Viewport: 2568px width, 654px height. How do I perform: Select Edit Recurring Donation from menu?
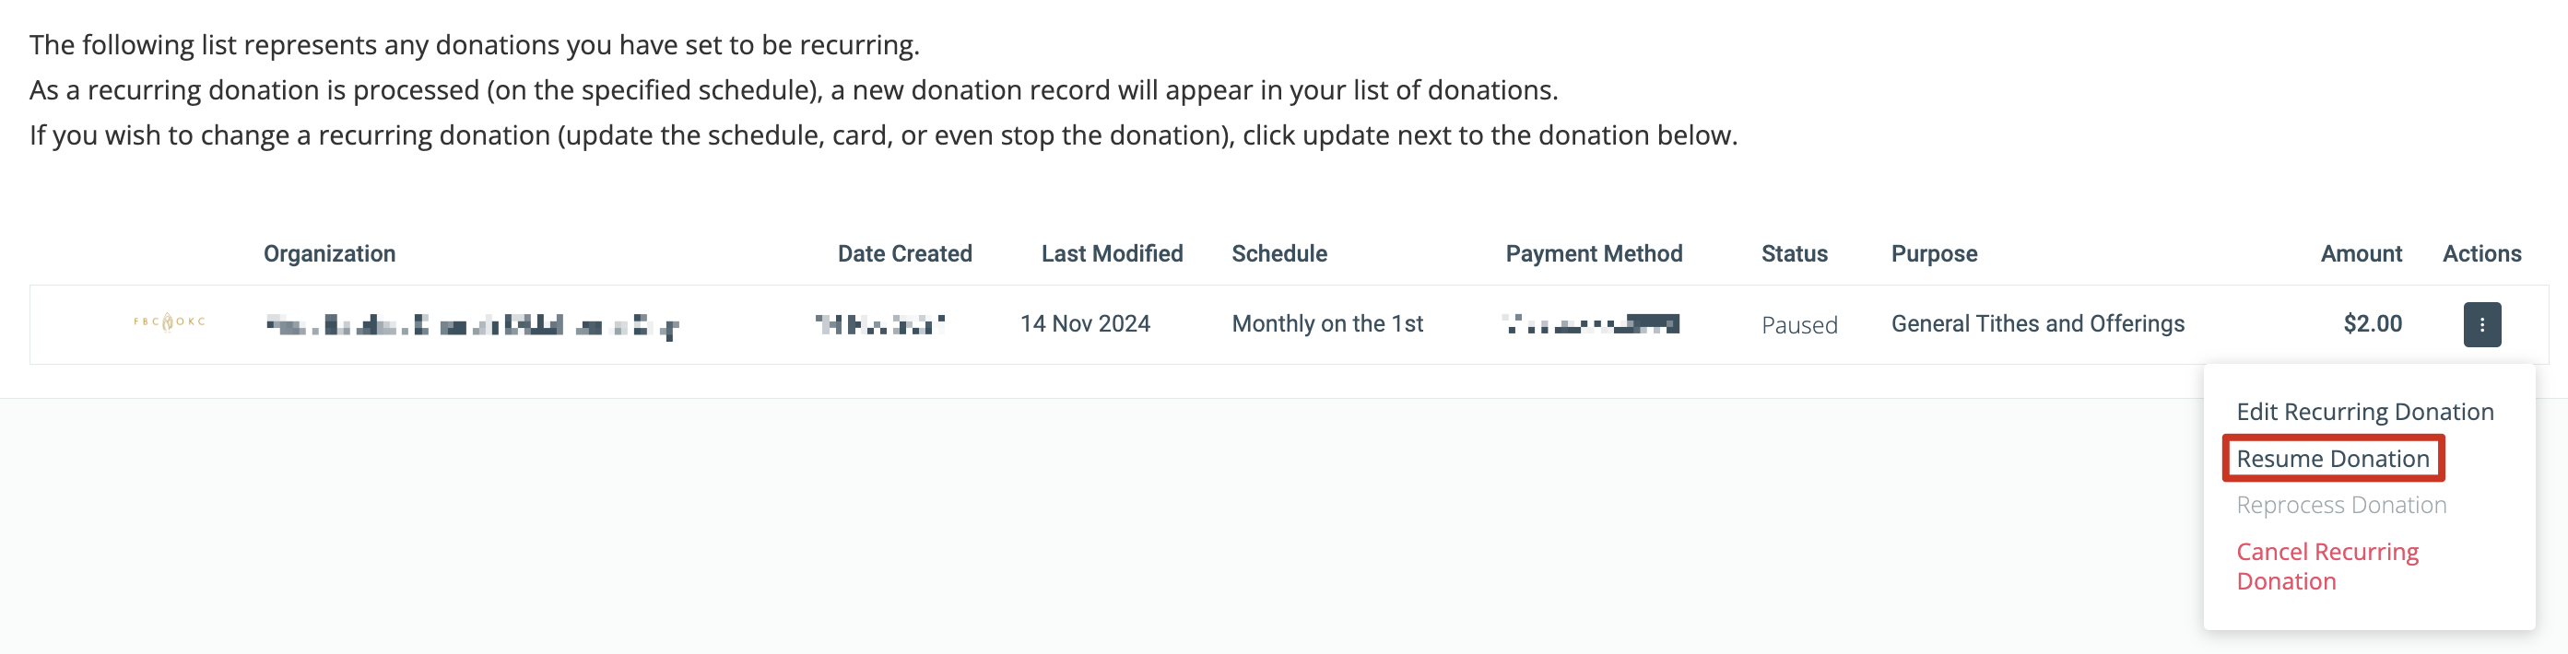click(x=2364, y=412)
